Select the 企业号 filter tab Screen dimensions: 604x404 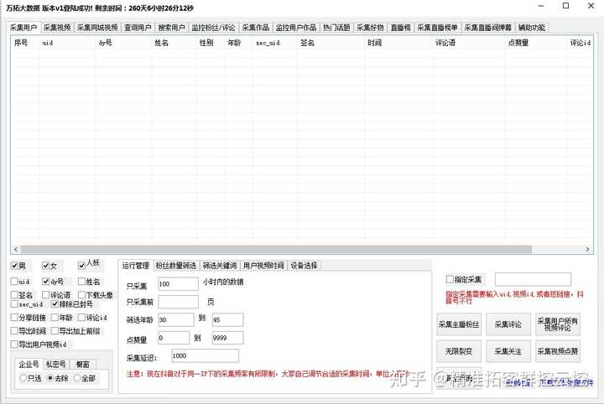tap(29, 364)
